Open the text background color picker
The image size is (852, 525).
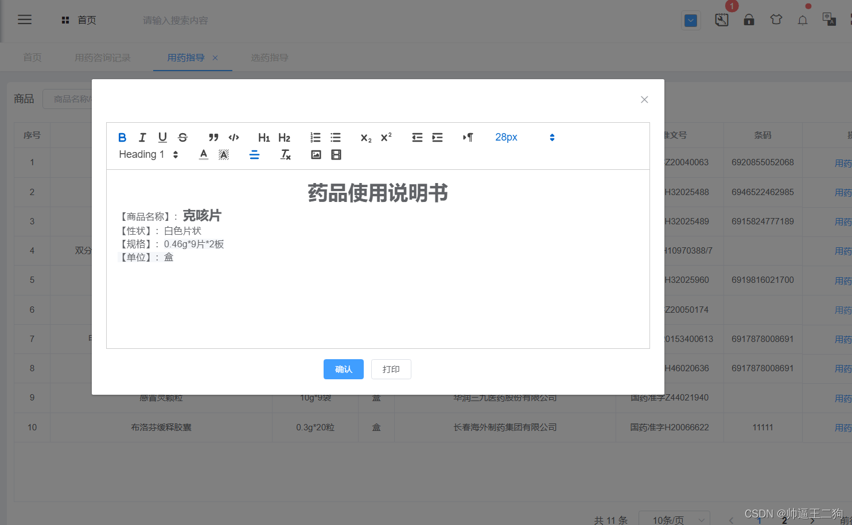224,154
